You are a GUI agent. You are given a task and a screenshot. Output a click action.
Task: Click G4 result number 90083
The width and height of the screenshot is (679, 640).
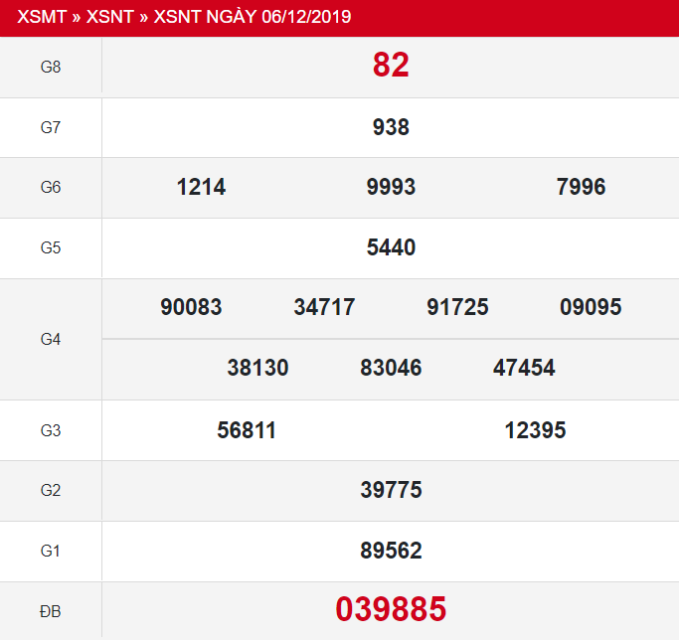(191, 307)
